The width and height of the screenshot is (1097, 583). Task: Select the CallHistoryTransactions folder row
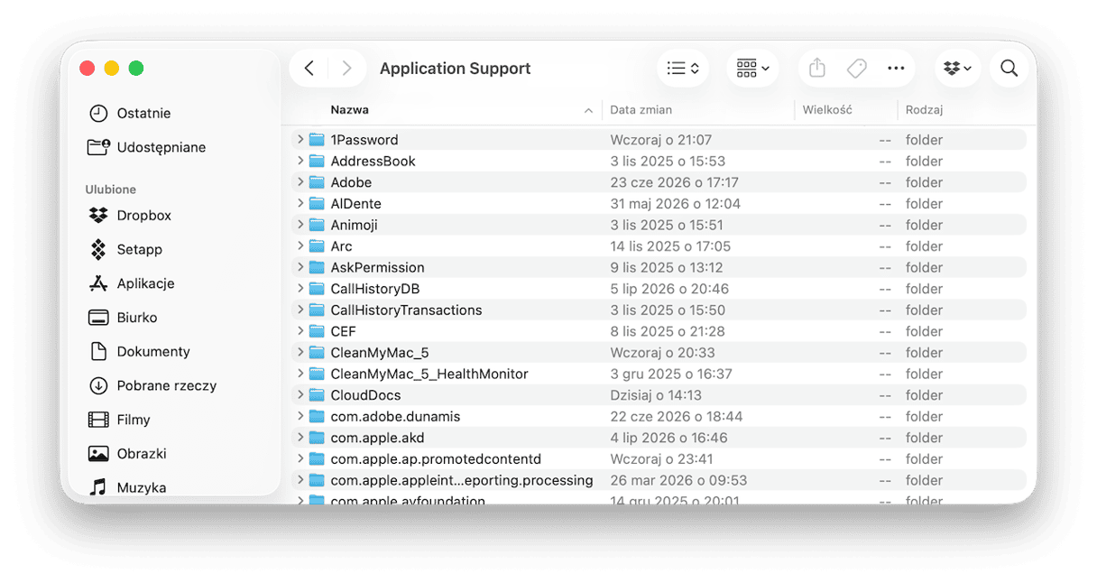pyautogui.click(x=659, y=310)
